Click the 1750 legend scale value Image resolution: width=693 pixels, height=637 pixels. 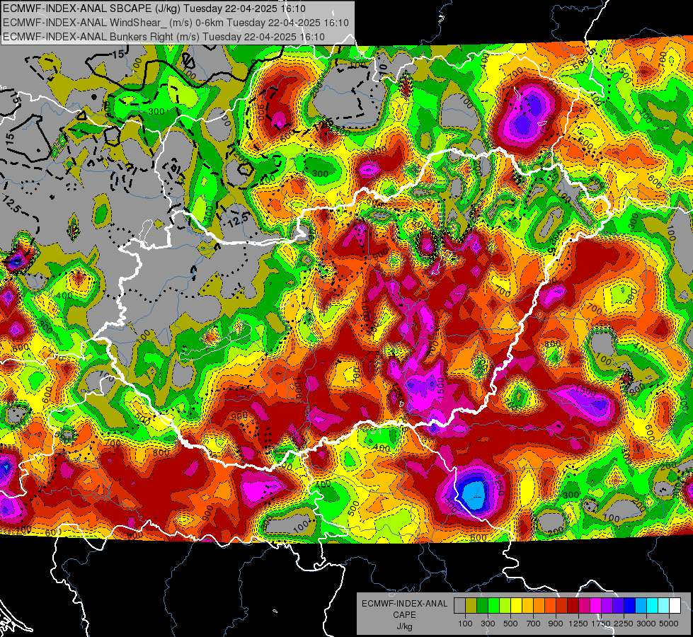(x=601, y=624)
